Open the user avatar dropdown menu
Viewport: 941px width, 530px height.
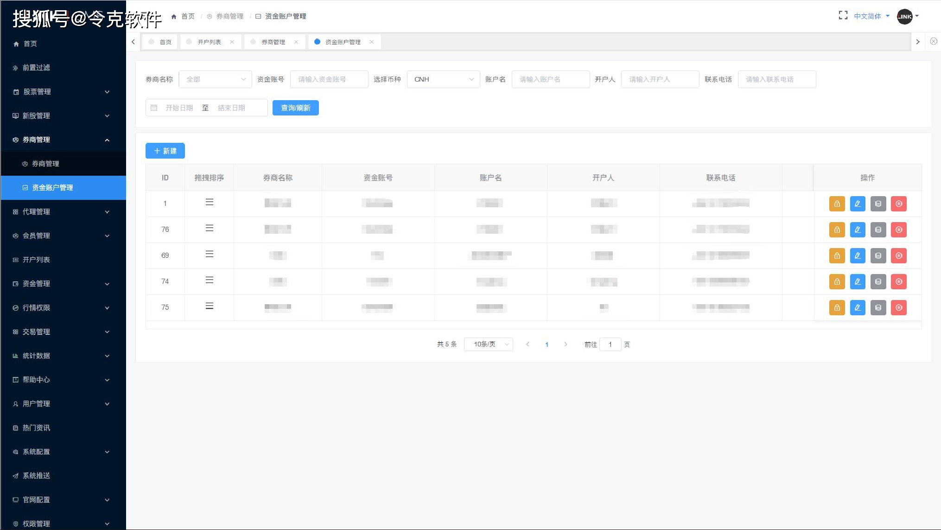pos(908,16)
